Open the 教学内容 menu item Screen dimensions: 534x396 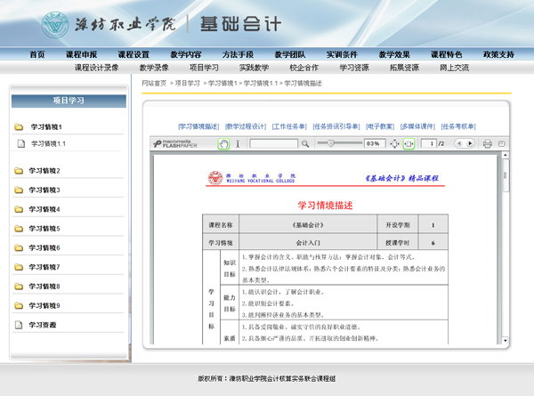pos(186,54)
